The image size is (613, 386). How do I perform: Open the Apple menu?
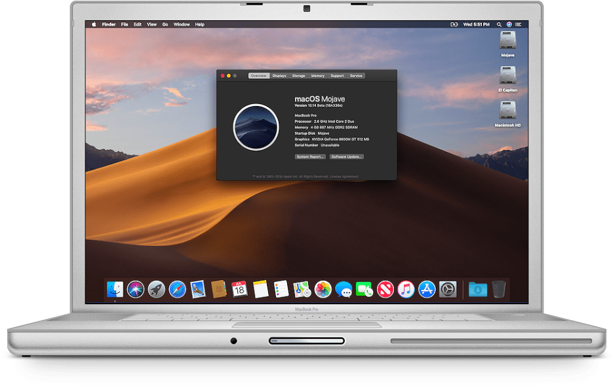click(94, 24)
